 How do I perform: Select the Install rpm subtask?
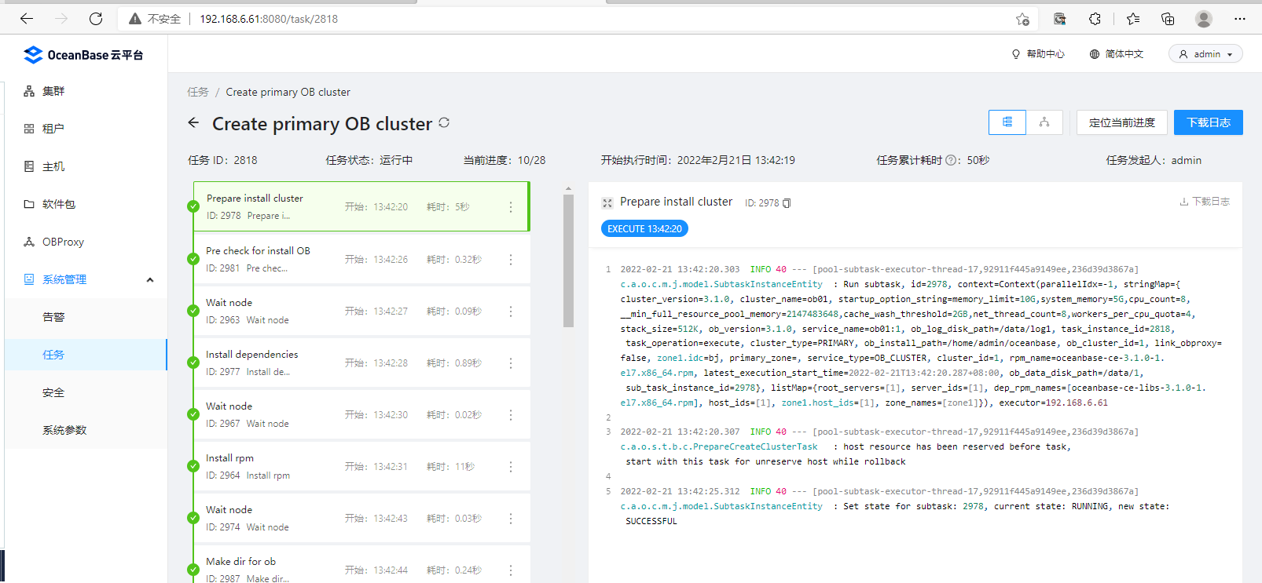coord(361,467)
